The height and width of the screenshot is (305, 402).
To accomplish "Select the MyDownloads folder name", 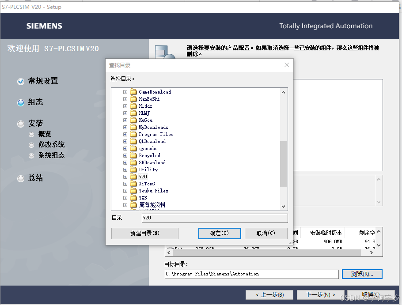I will click(153, 127).
